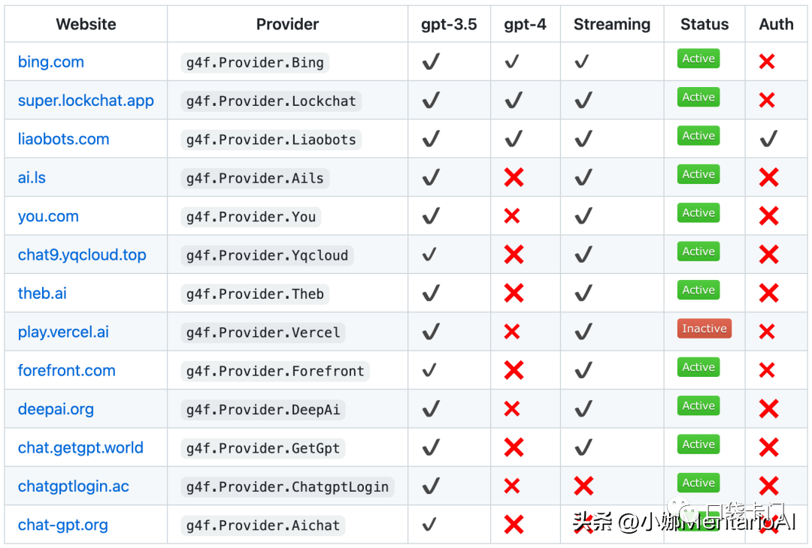
Task: Open the deepai.org link
Action: tap(56, 409)
